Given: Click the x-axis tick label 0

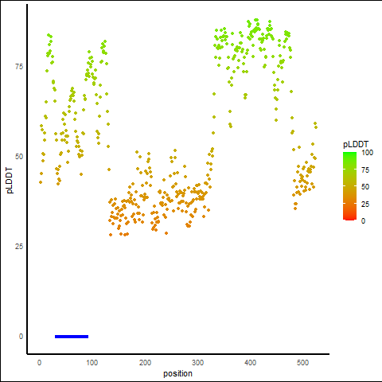Looking at the screenshot, I should [x=39, y=363].
